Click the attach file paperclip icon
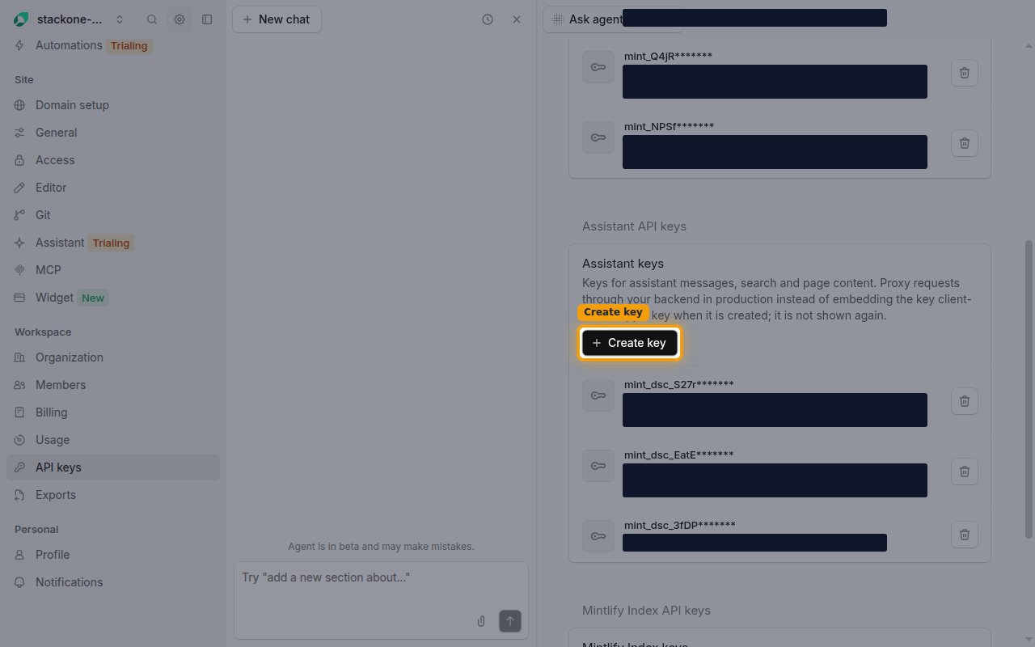The image size is (1035, 647). coord(481,621)
